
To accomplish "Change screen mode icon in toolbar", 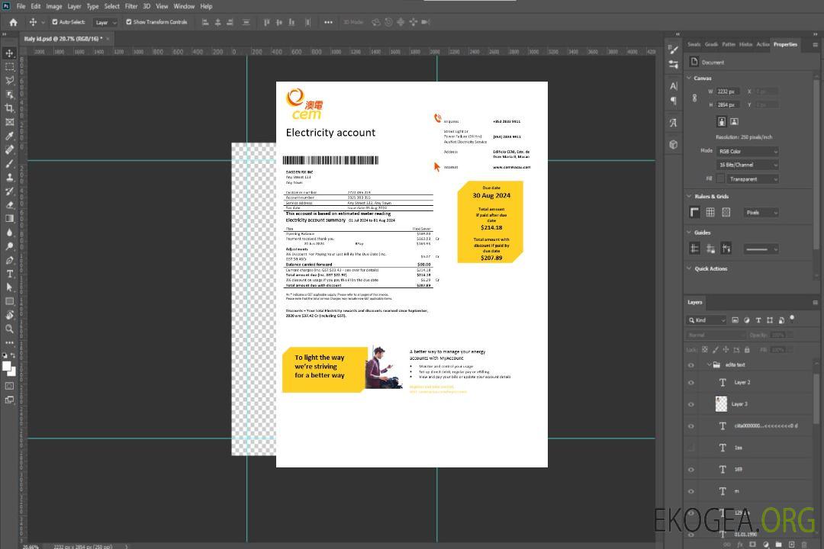I will coord(9,400).
